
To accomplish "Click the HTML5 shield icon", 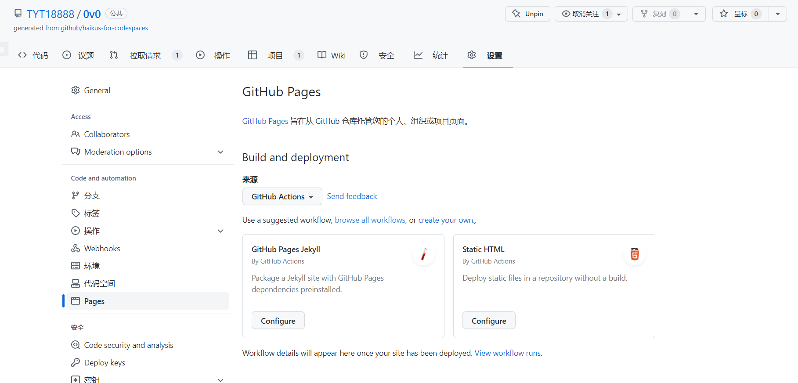I will pos(635,254).
